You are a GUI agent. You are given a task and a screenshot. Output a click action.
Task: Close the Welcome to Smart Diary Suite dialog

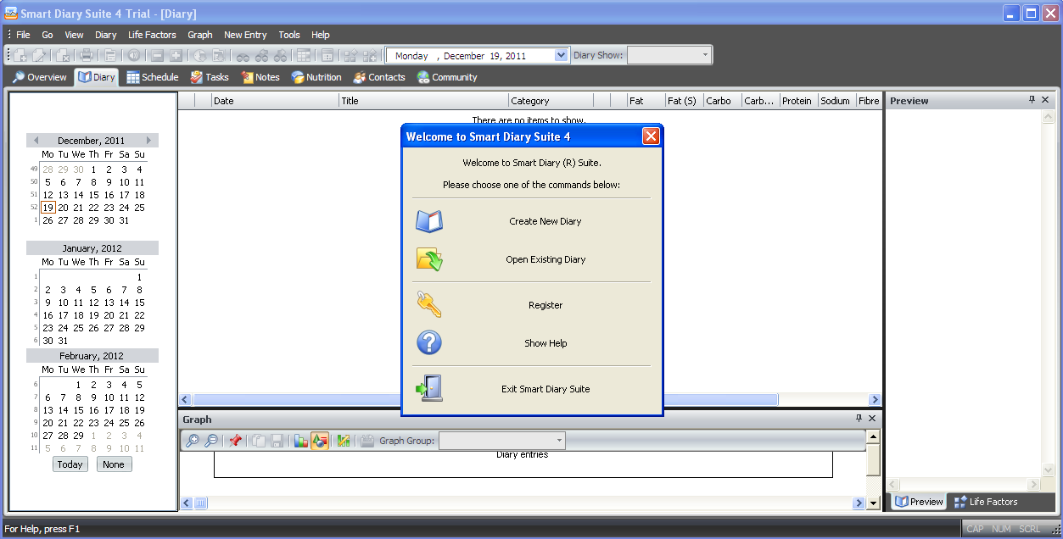[651, 136]
